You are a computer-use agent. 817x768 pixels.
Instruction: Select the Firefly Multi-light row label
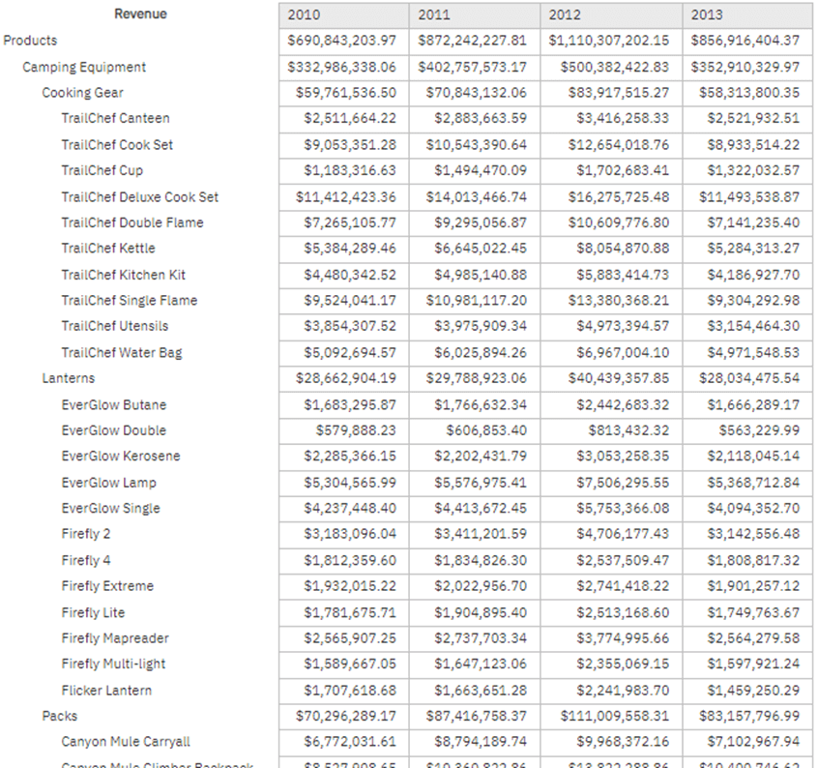coord(113,664)
